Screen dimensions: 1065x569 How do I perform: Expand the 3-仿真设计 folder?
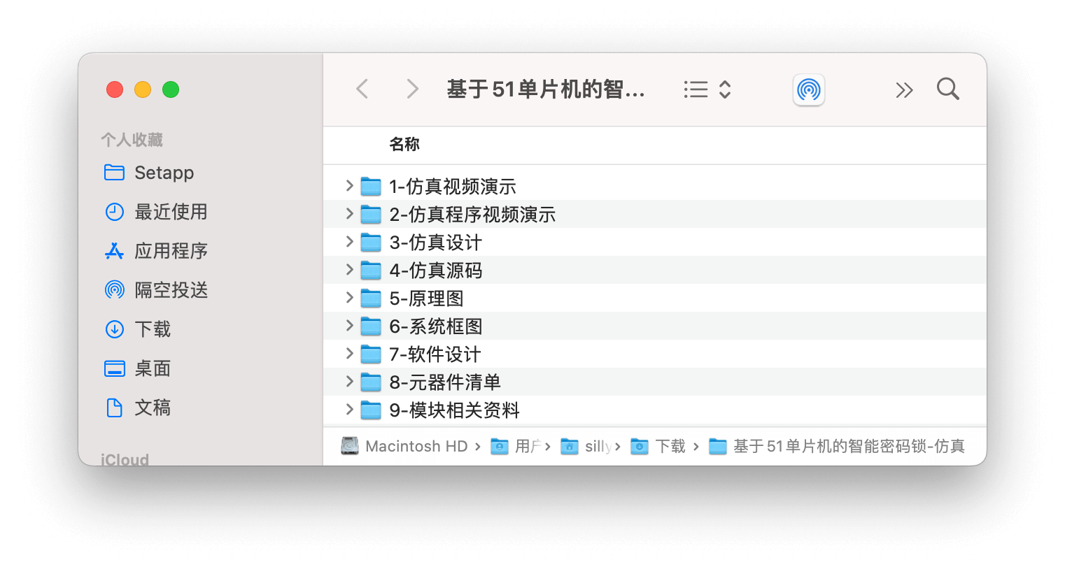click(349, 241)
